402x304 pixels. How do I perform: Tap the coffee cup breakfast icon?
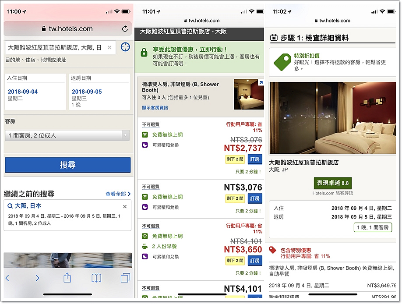click(145, 247)
